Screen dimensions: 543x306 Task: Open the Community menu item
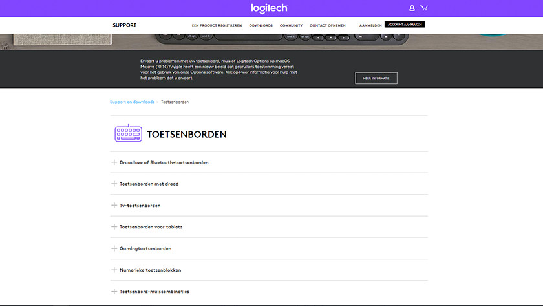point(291,25)
